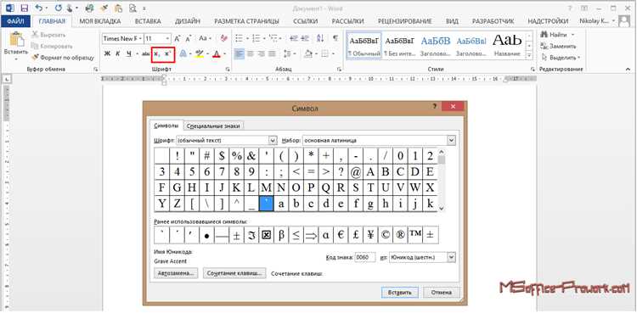Toggle superscript x² formatting

[x=168, y=53]
